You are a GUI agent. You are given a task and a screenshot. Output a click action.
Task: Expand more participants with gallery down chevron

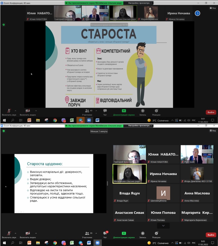163,226
